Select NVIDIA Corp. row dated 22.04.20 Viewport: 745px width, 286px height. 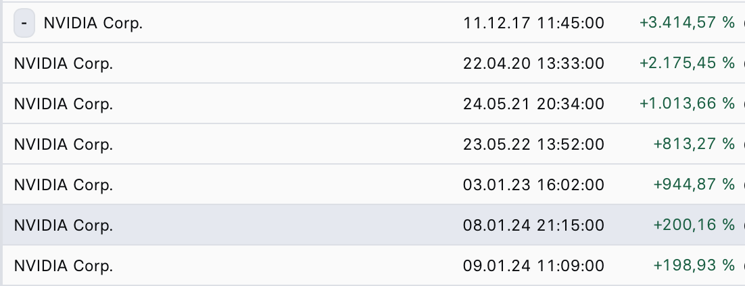coord(64,63)
